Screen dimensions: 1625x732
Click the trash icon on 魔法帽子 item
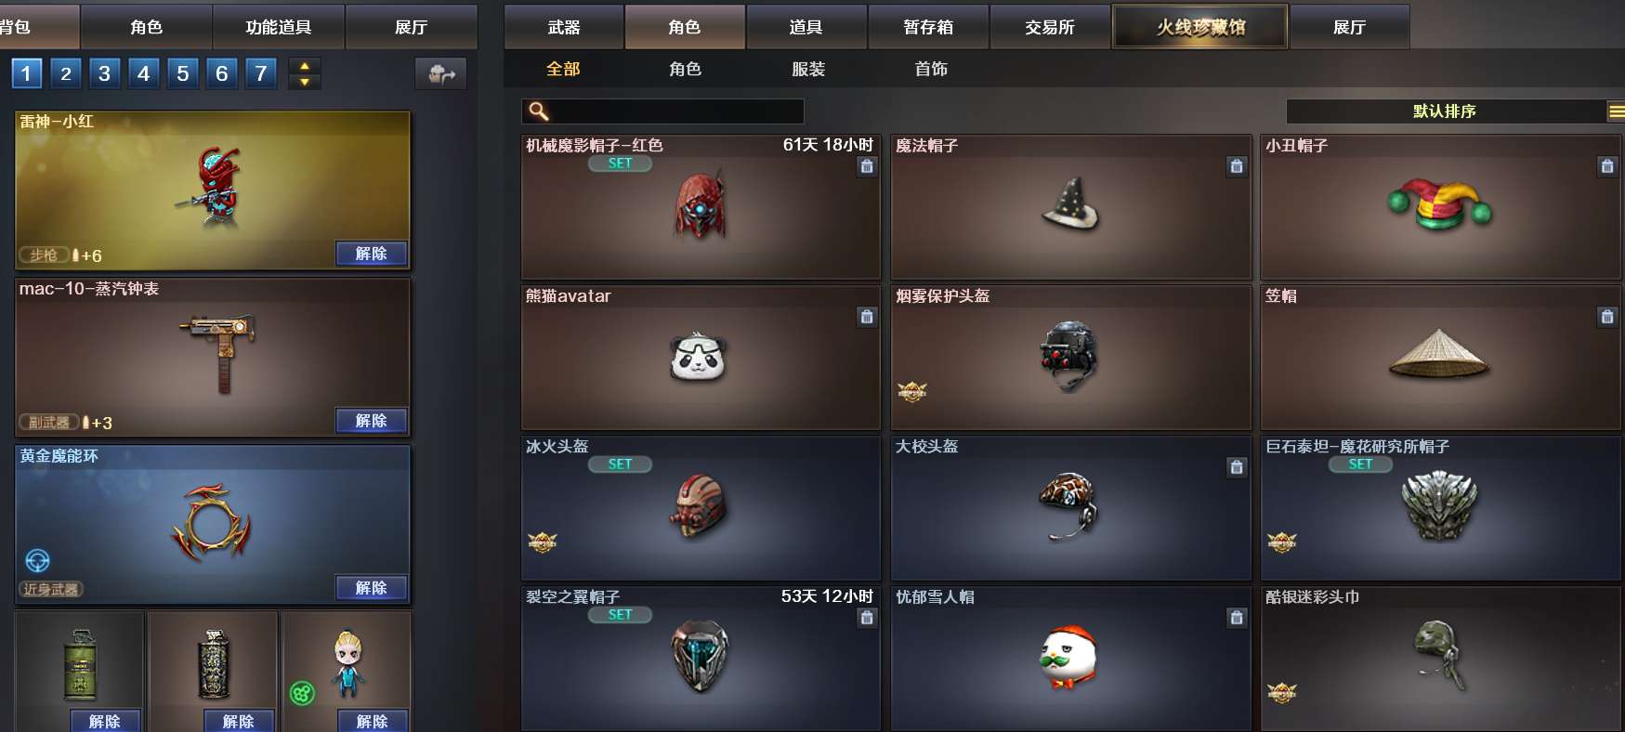click(x=1236, y=166)
